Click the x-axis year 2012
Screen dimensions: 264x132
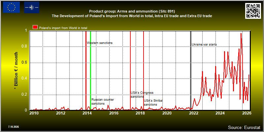(60, 113)
